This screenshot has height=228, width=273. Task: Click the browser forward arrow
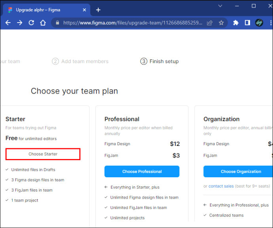pyautogui.click(x=20, y=23)
